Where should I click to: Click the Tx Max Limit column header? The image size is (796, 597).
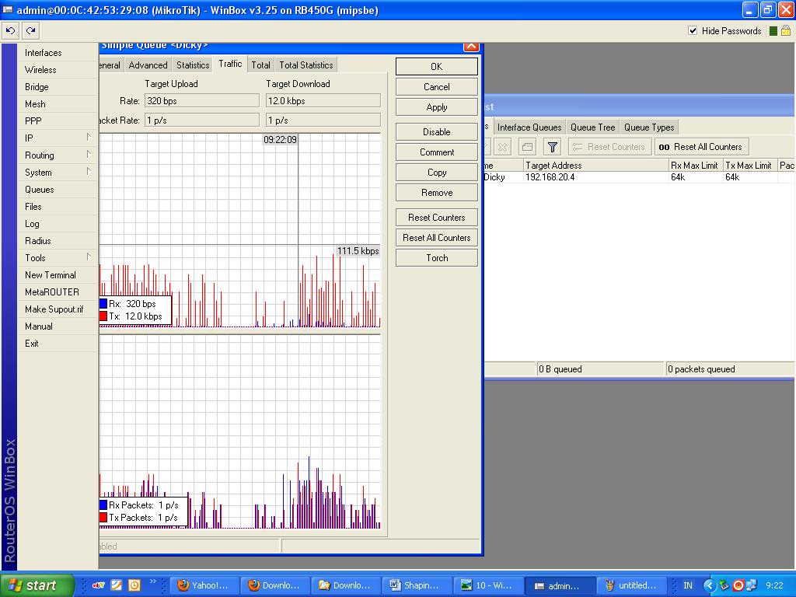(x=749, y=165)
